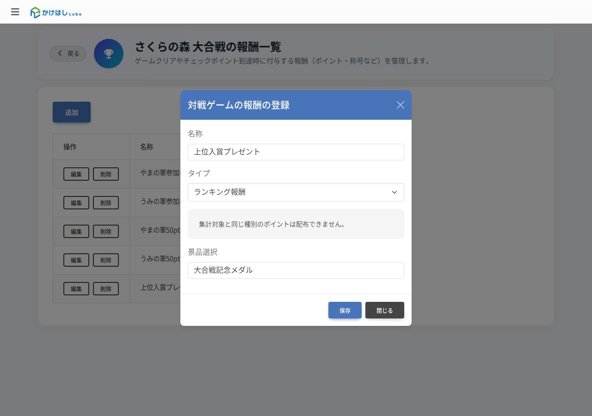Edit the うみの軍50pt row
The width and height of the screenshot is (592, 416).
coord(76,260)
